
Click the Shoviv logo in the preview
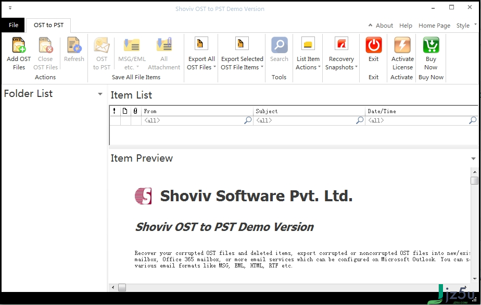(x=143, y=196)
